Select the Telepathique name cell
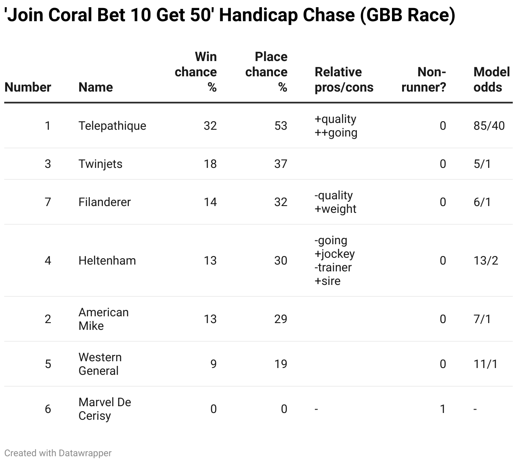This screenshot has width=517, height=463. 112,126
